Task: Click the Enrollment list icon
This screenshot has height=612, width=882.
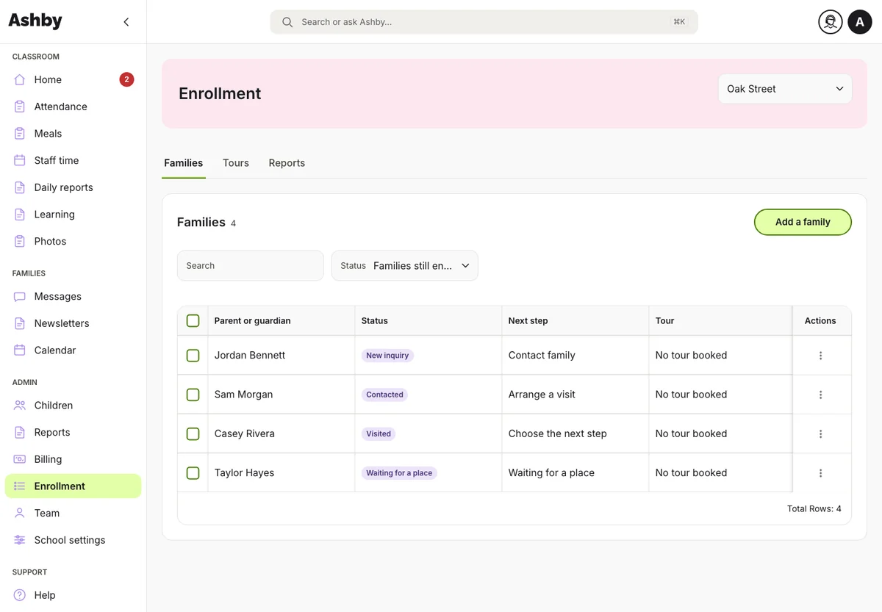Action: click(x=20, y=486)
